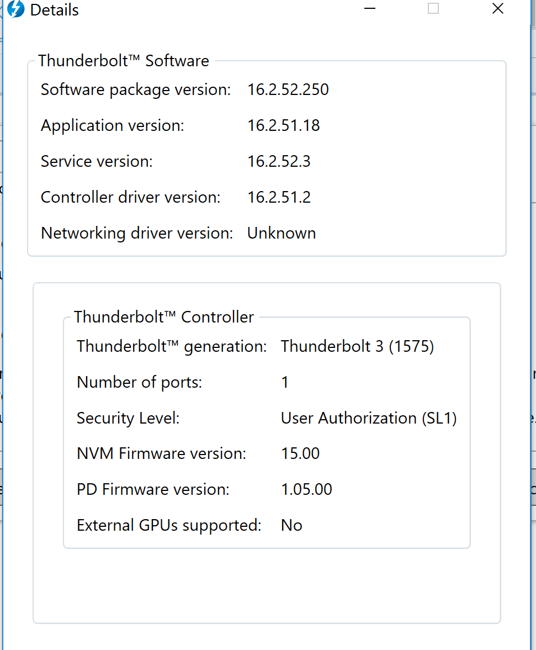Click PD Firmware version value 1.05.00

306,490
